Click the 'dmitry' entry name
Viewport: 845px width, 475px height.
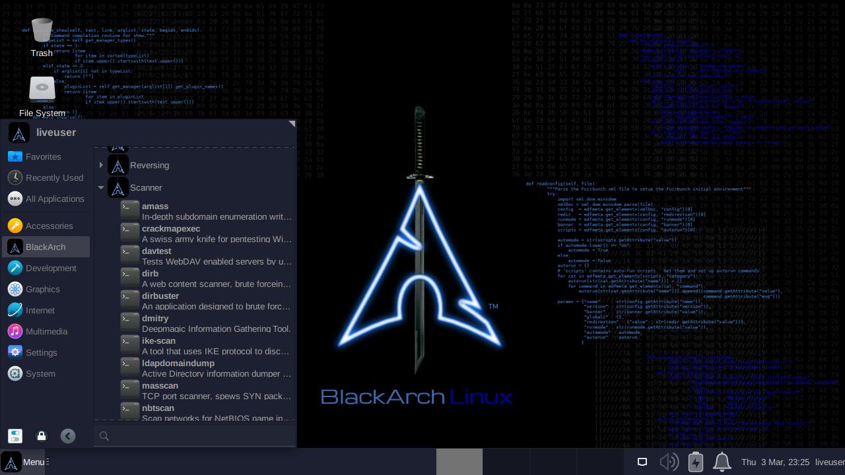155,319
